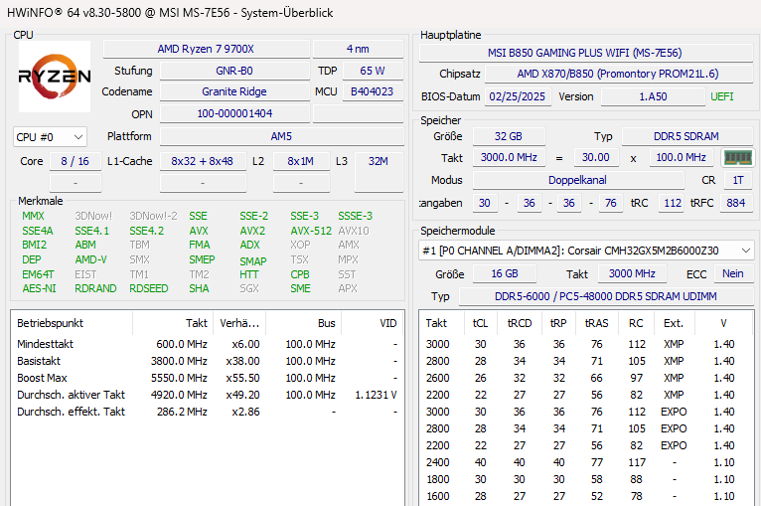Viewport: 761px width, 506px height.
Task: Click the RDSEED feature flag
Action: click(x=148, y=289)
